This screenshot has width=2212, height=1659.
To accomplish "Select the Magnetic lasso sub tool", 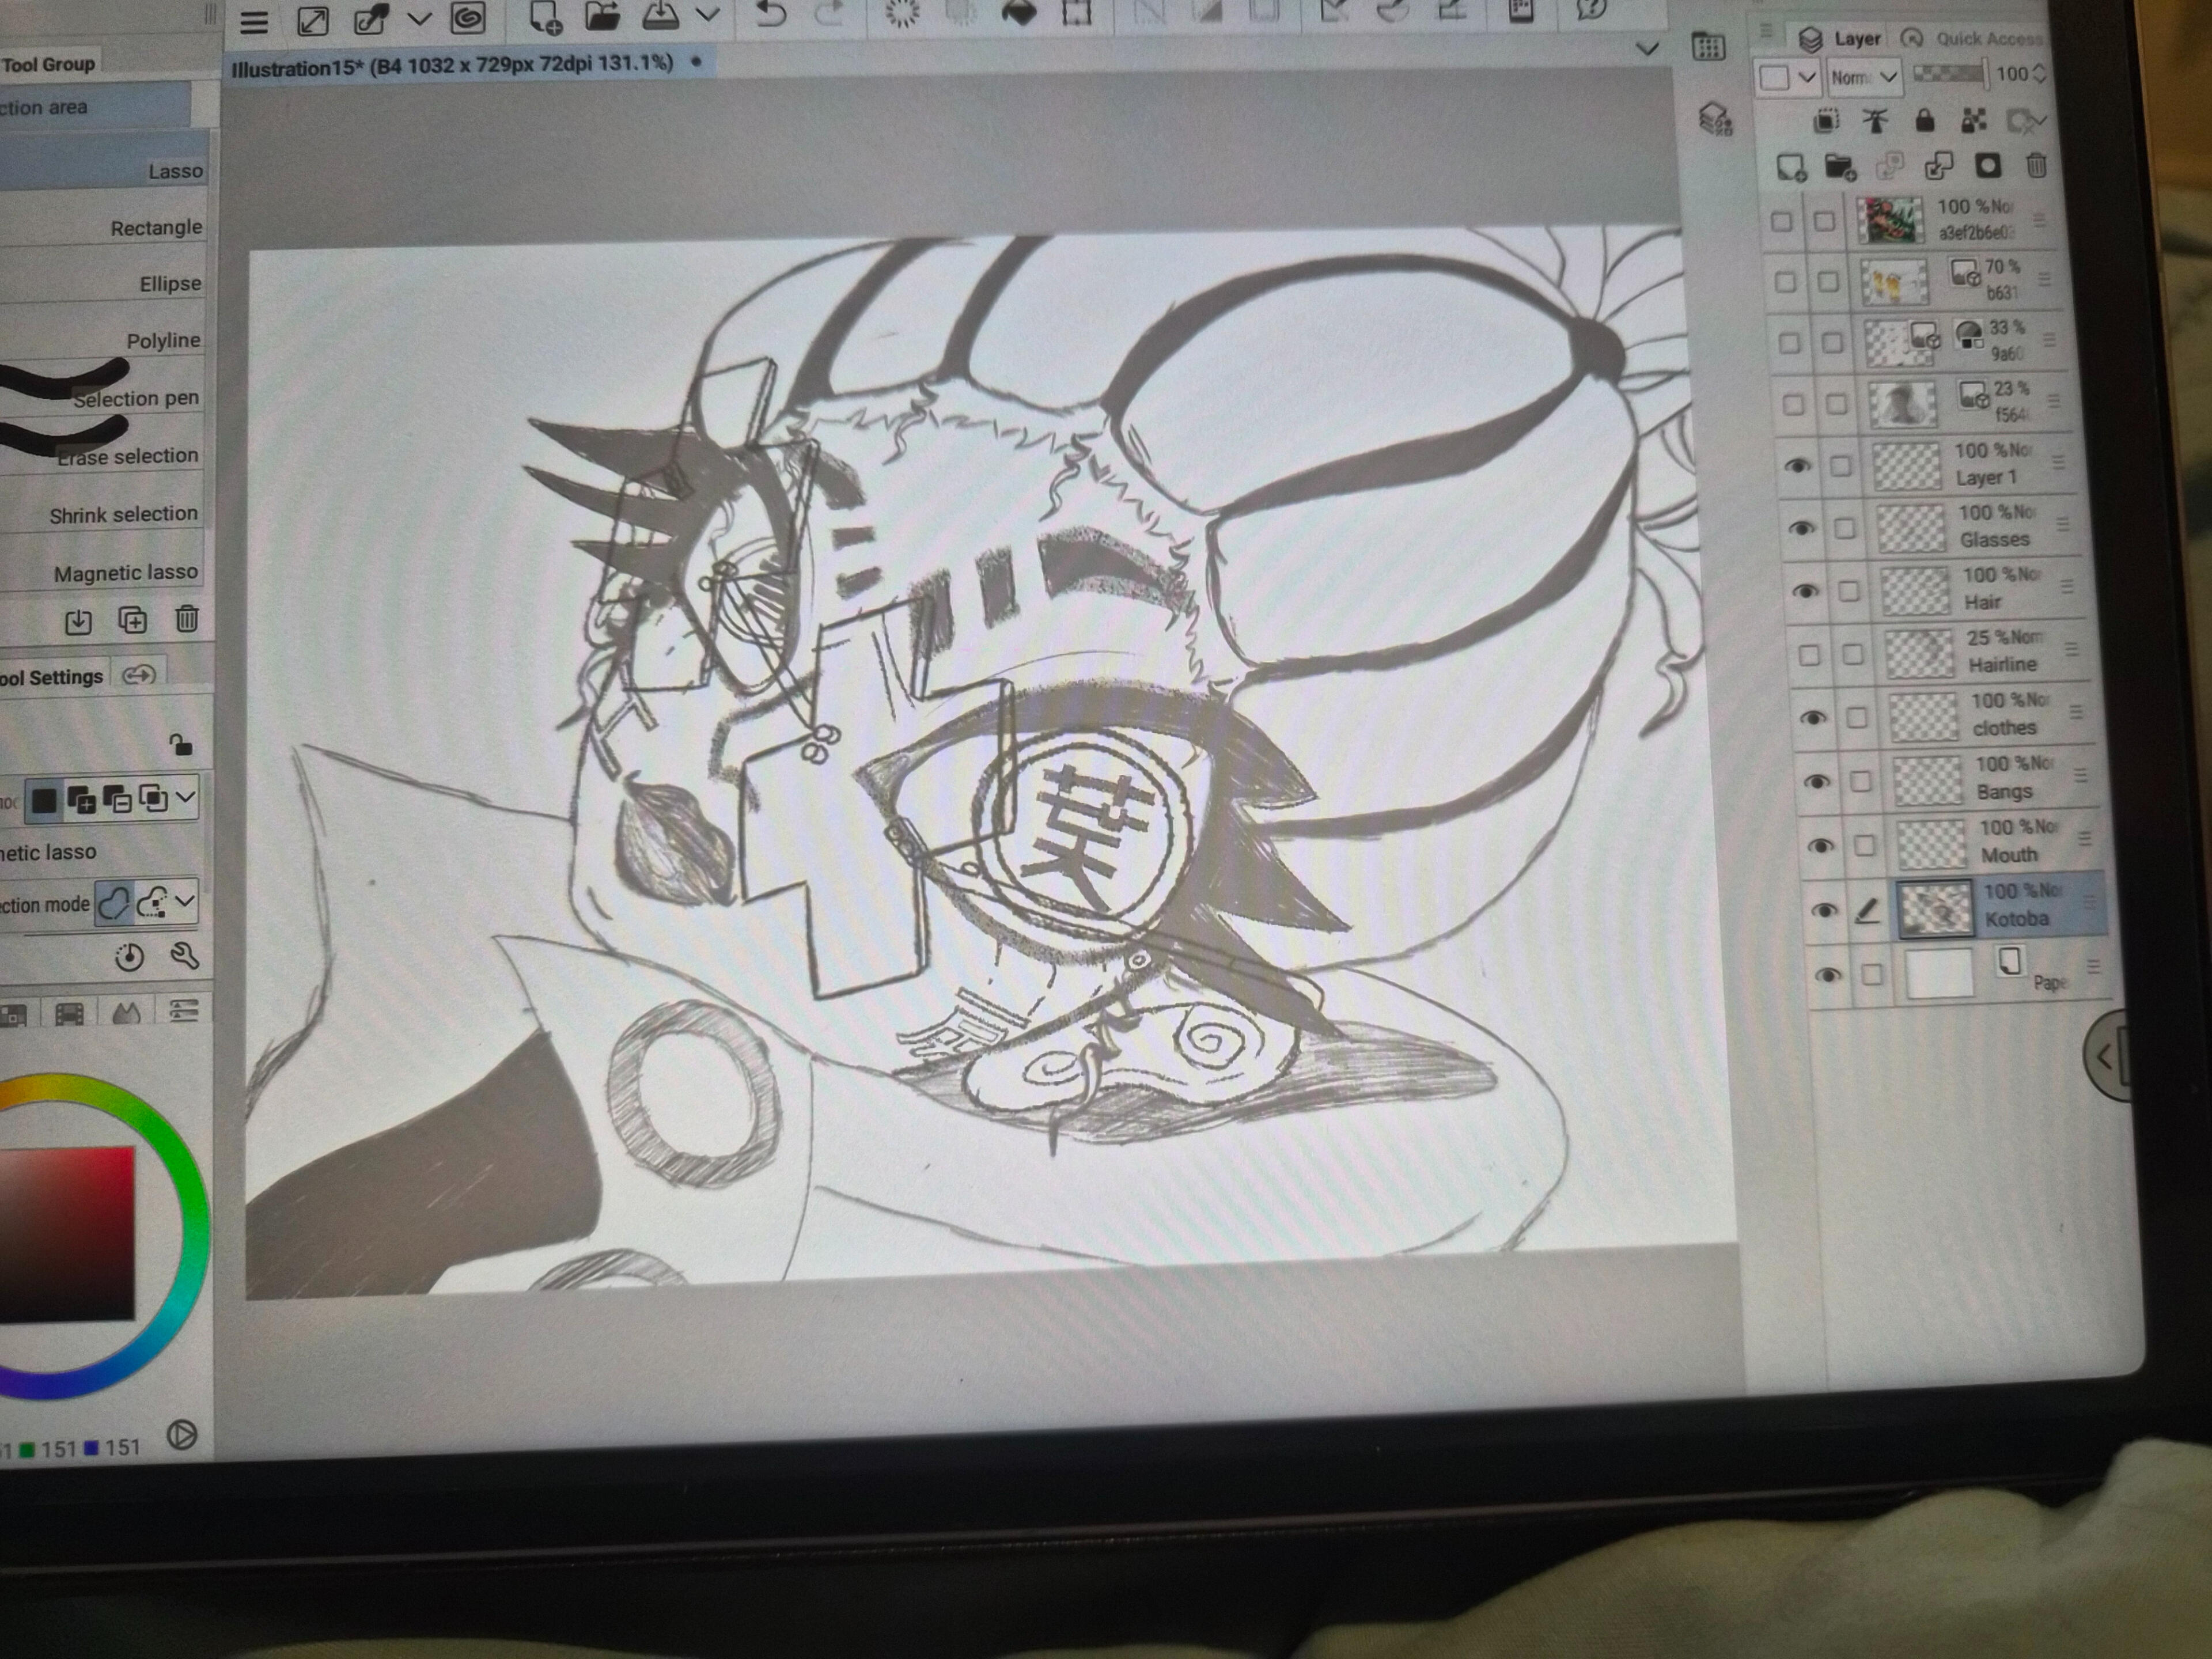I will click(100, 572).
